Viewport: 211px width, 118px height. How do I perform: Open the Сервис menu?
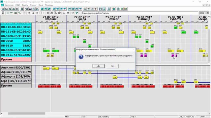(33, 5)
